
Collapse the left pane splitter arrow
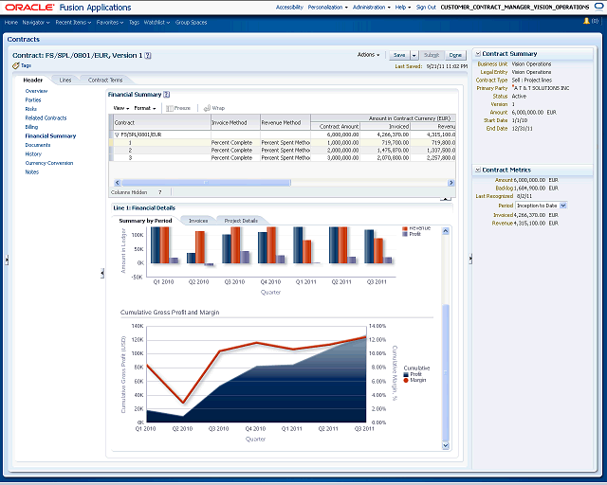click(7, 260)
